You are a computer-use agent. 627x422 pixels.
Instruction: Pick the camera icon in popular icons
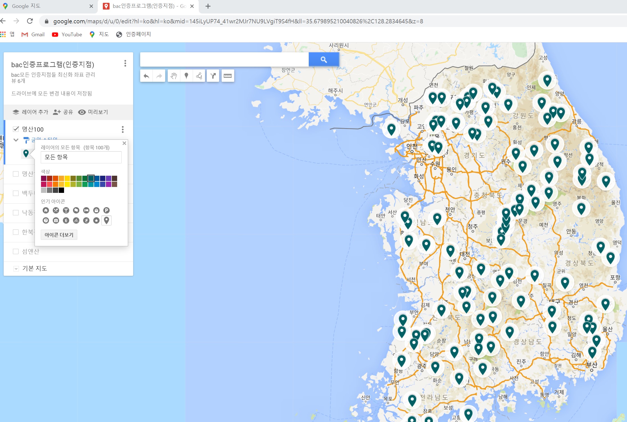click(x=56, y=220)
